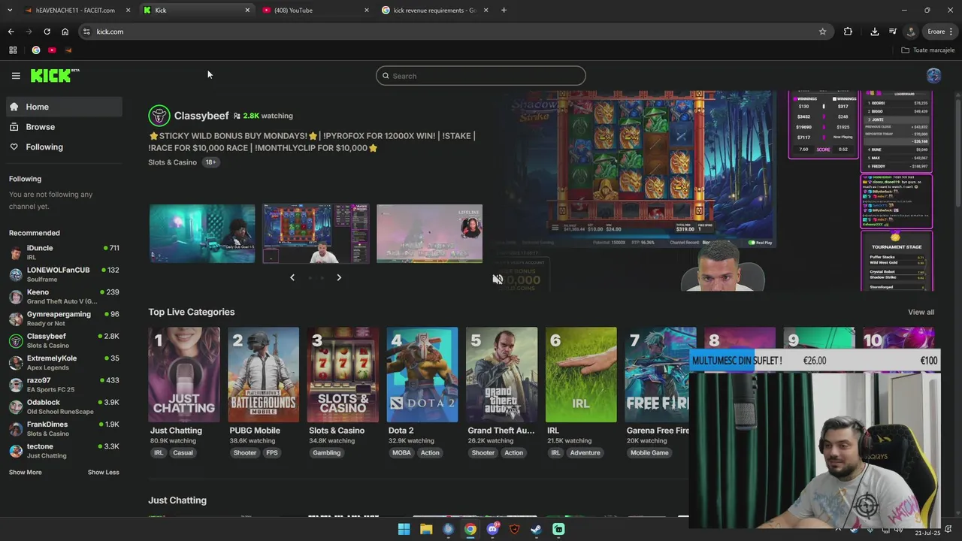The image size is (962, 541).
Task: Click Slots & Casino link under Classybeef title
Action: click(x=172, y=162)
